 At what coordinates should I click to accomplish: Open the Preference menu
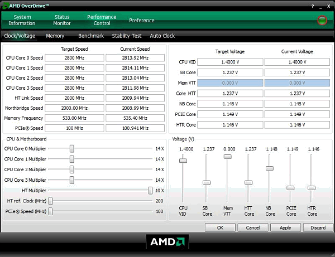coord(142,21)
